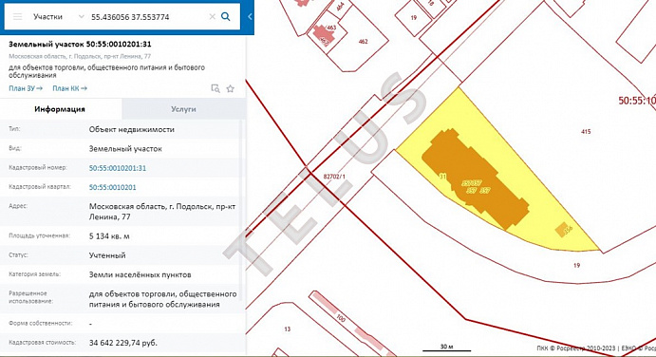Screen dimensions: 656x357
Task: Run search with magnifier icon
Action: click(226, 17)
